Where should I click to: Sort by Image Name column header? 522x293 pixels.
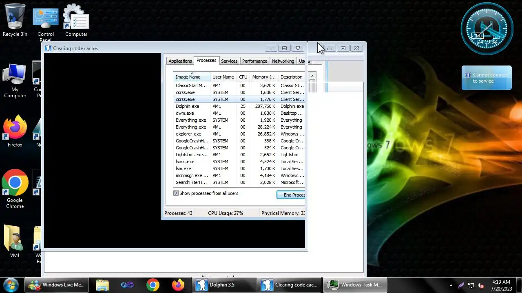click(192, 77)
